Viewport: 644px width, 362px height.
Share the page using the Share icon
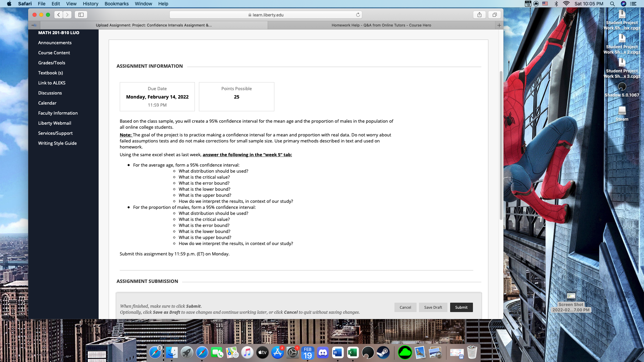(x=479, y=14)
